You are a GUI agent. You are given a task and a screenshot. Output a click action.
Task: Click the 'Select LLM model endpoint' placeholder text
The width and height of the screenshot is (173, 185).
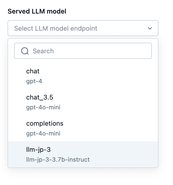pos(56,28)
